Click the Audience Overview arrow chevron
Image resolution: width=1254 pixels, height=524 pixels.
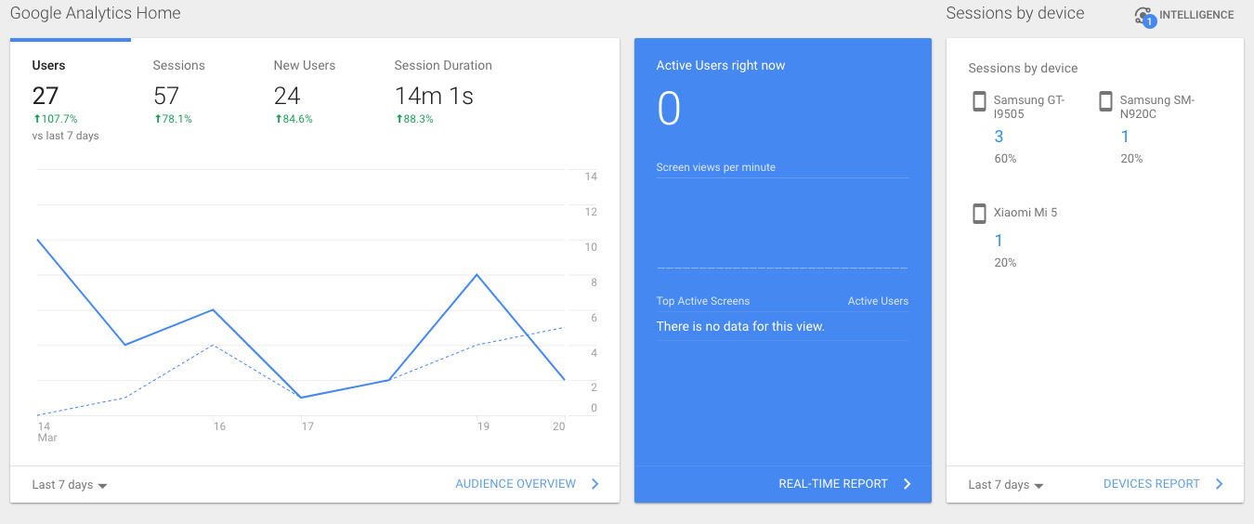tap(595, 484)
